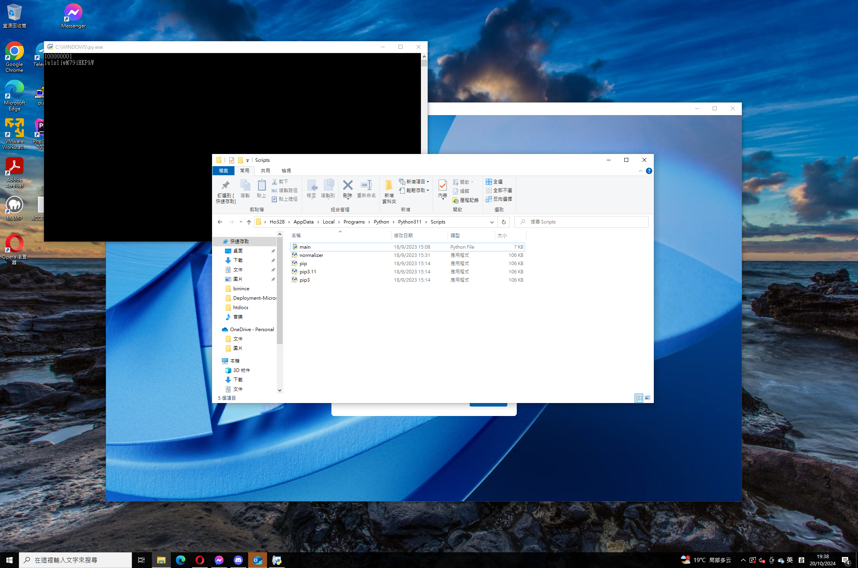Open the Easy access dropdown

click(x=414, y=191)
